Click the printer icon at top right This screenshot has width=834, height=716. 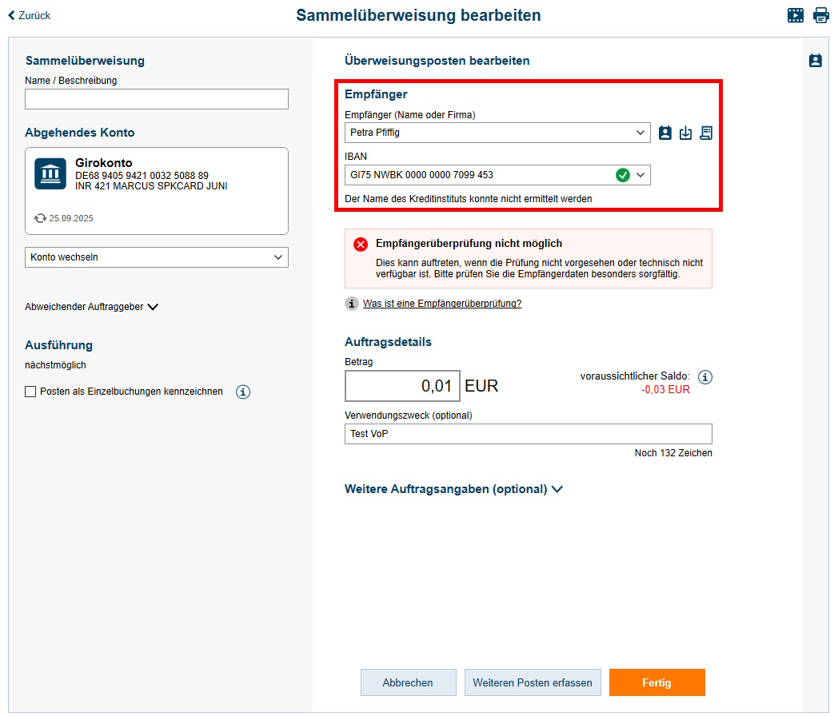[821, 15]
